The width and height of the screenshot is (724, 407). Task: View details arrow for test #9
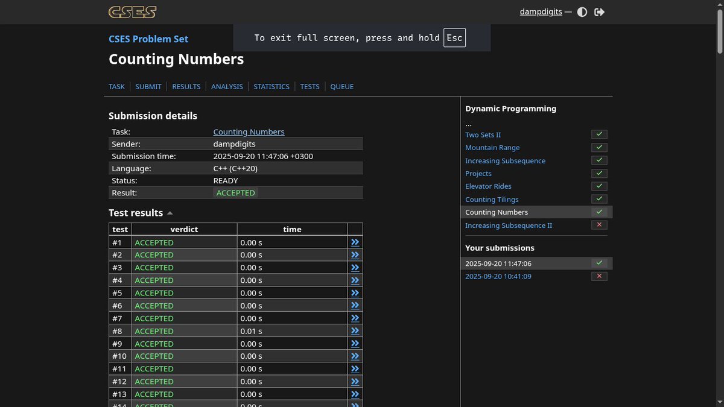[x=355, y=343]
